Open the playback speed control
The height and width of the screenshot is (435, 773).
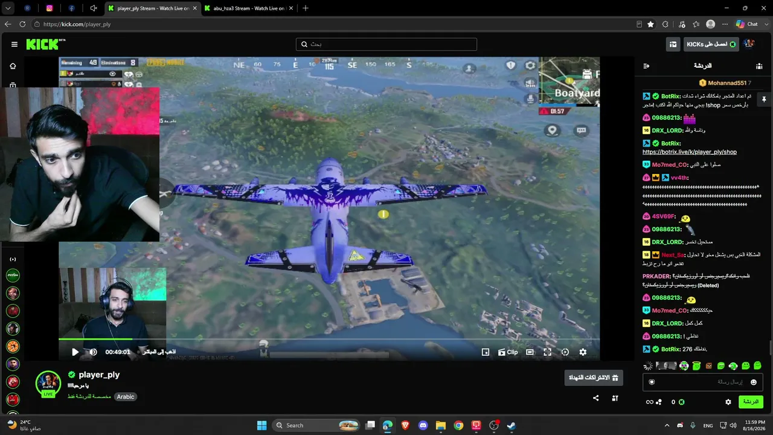[565, 352]
